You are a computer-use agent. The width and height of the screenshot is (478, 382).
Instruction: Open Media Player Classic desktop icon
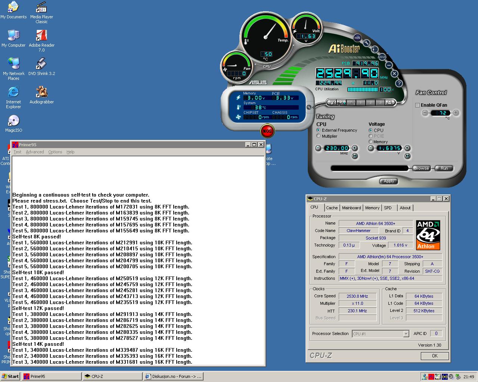tap(41, 13)
